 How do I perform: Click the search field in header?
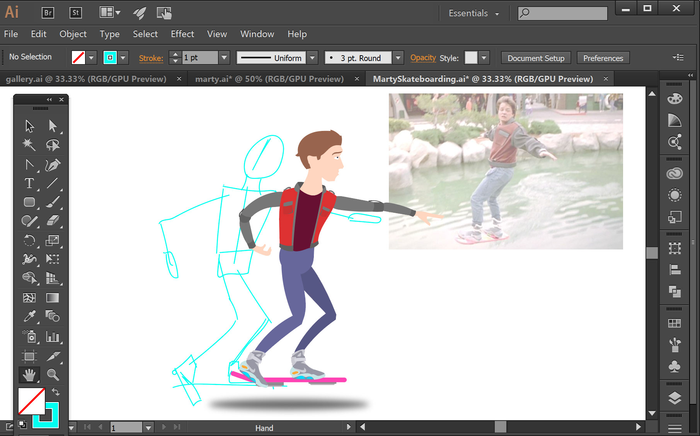(x=562, y=14)
